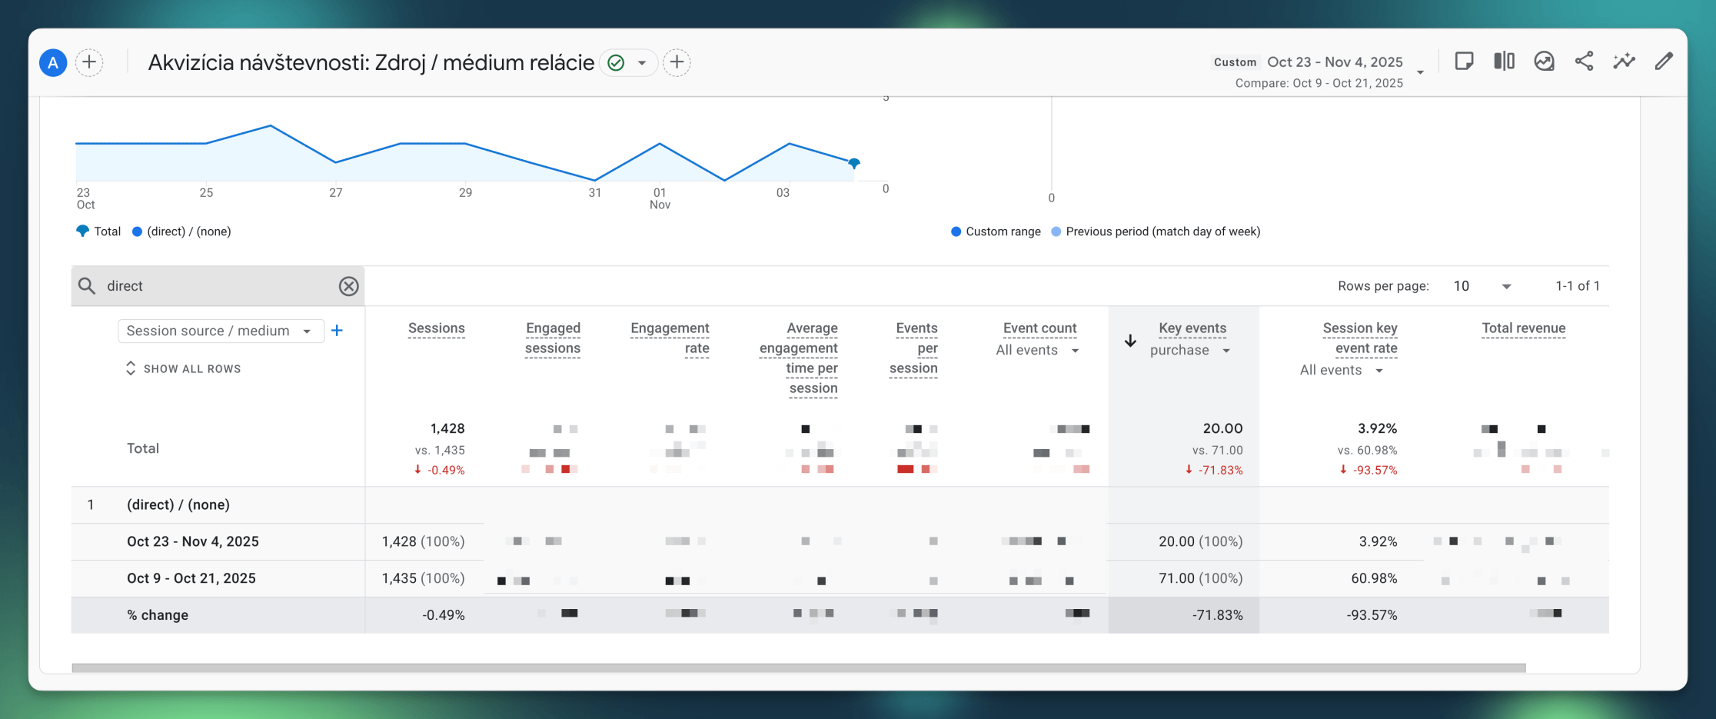1716x719 pixels.
Task: Open the comparison columns icon
Action: (x=1504, y=62)
